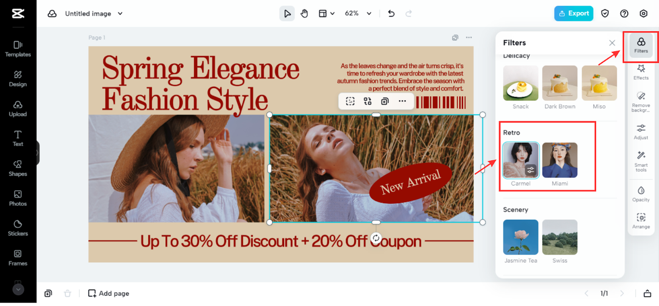Apply the Swiss filter
Image resolution: width=659 pixels, height=306 pixels.
tap(560, 237)
